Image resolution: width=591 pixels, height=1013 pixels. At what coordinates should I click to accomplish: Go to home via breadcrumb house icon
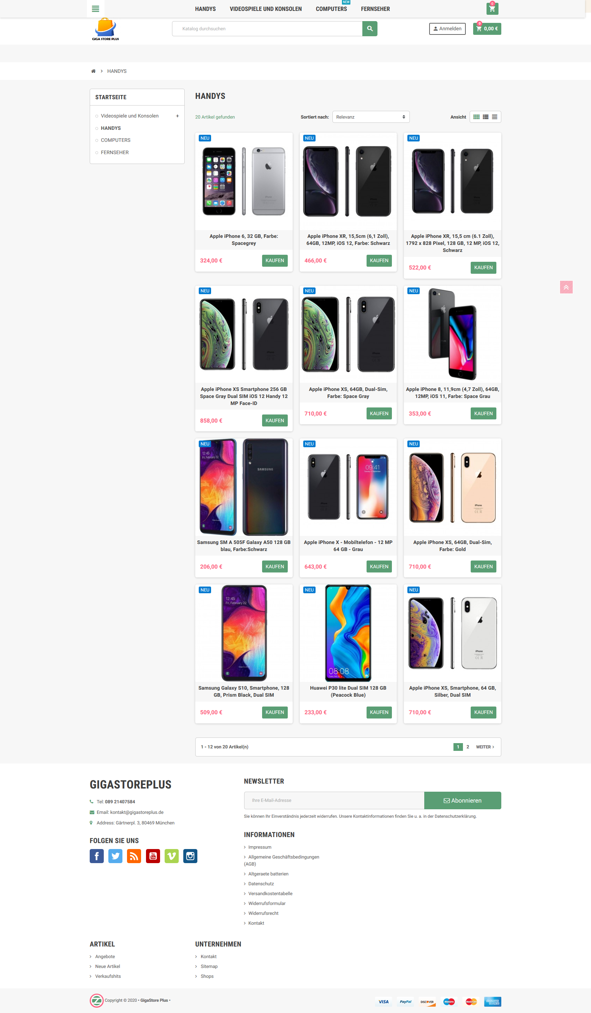[93, 71]
